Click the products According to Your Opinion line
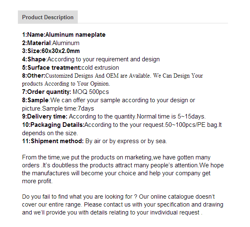The image size is (250, 227). tap(66, 84)
